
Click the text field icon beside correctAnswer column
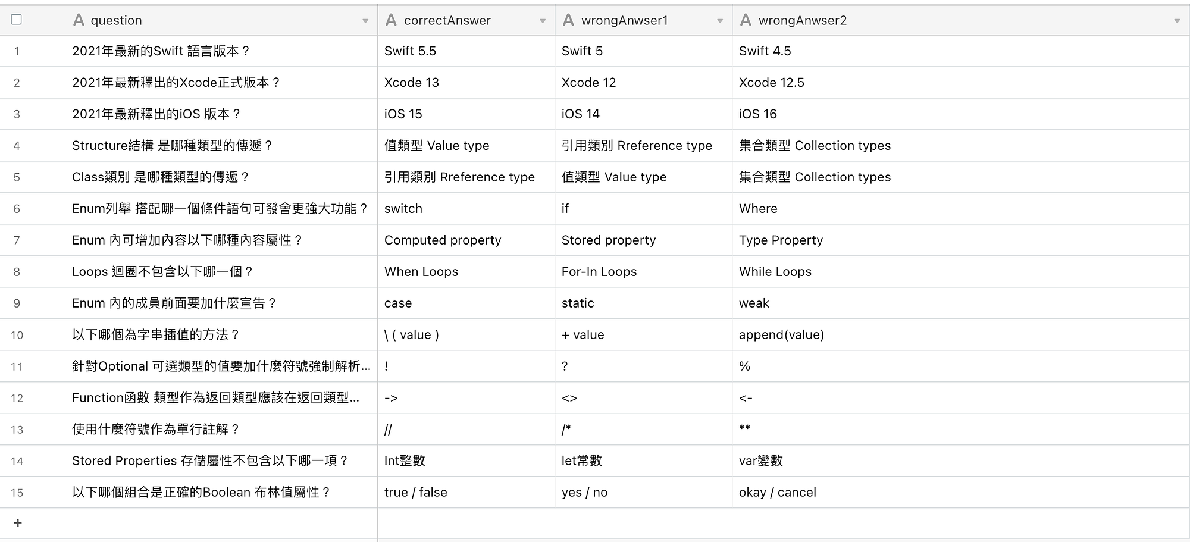(x=391, y=20)
